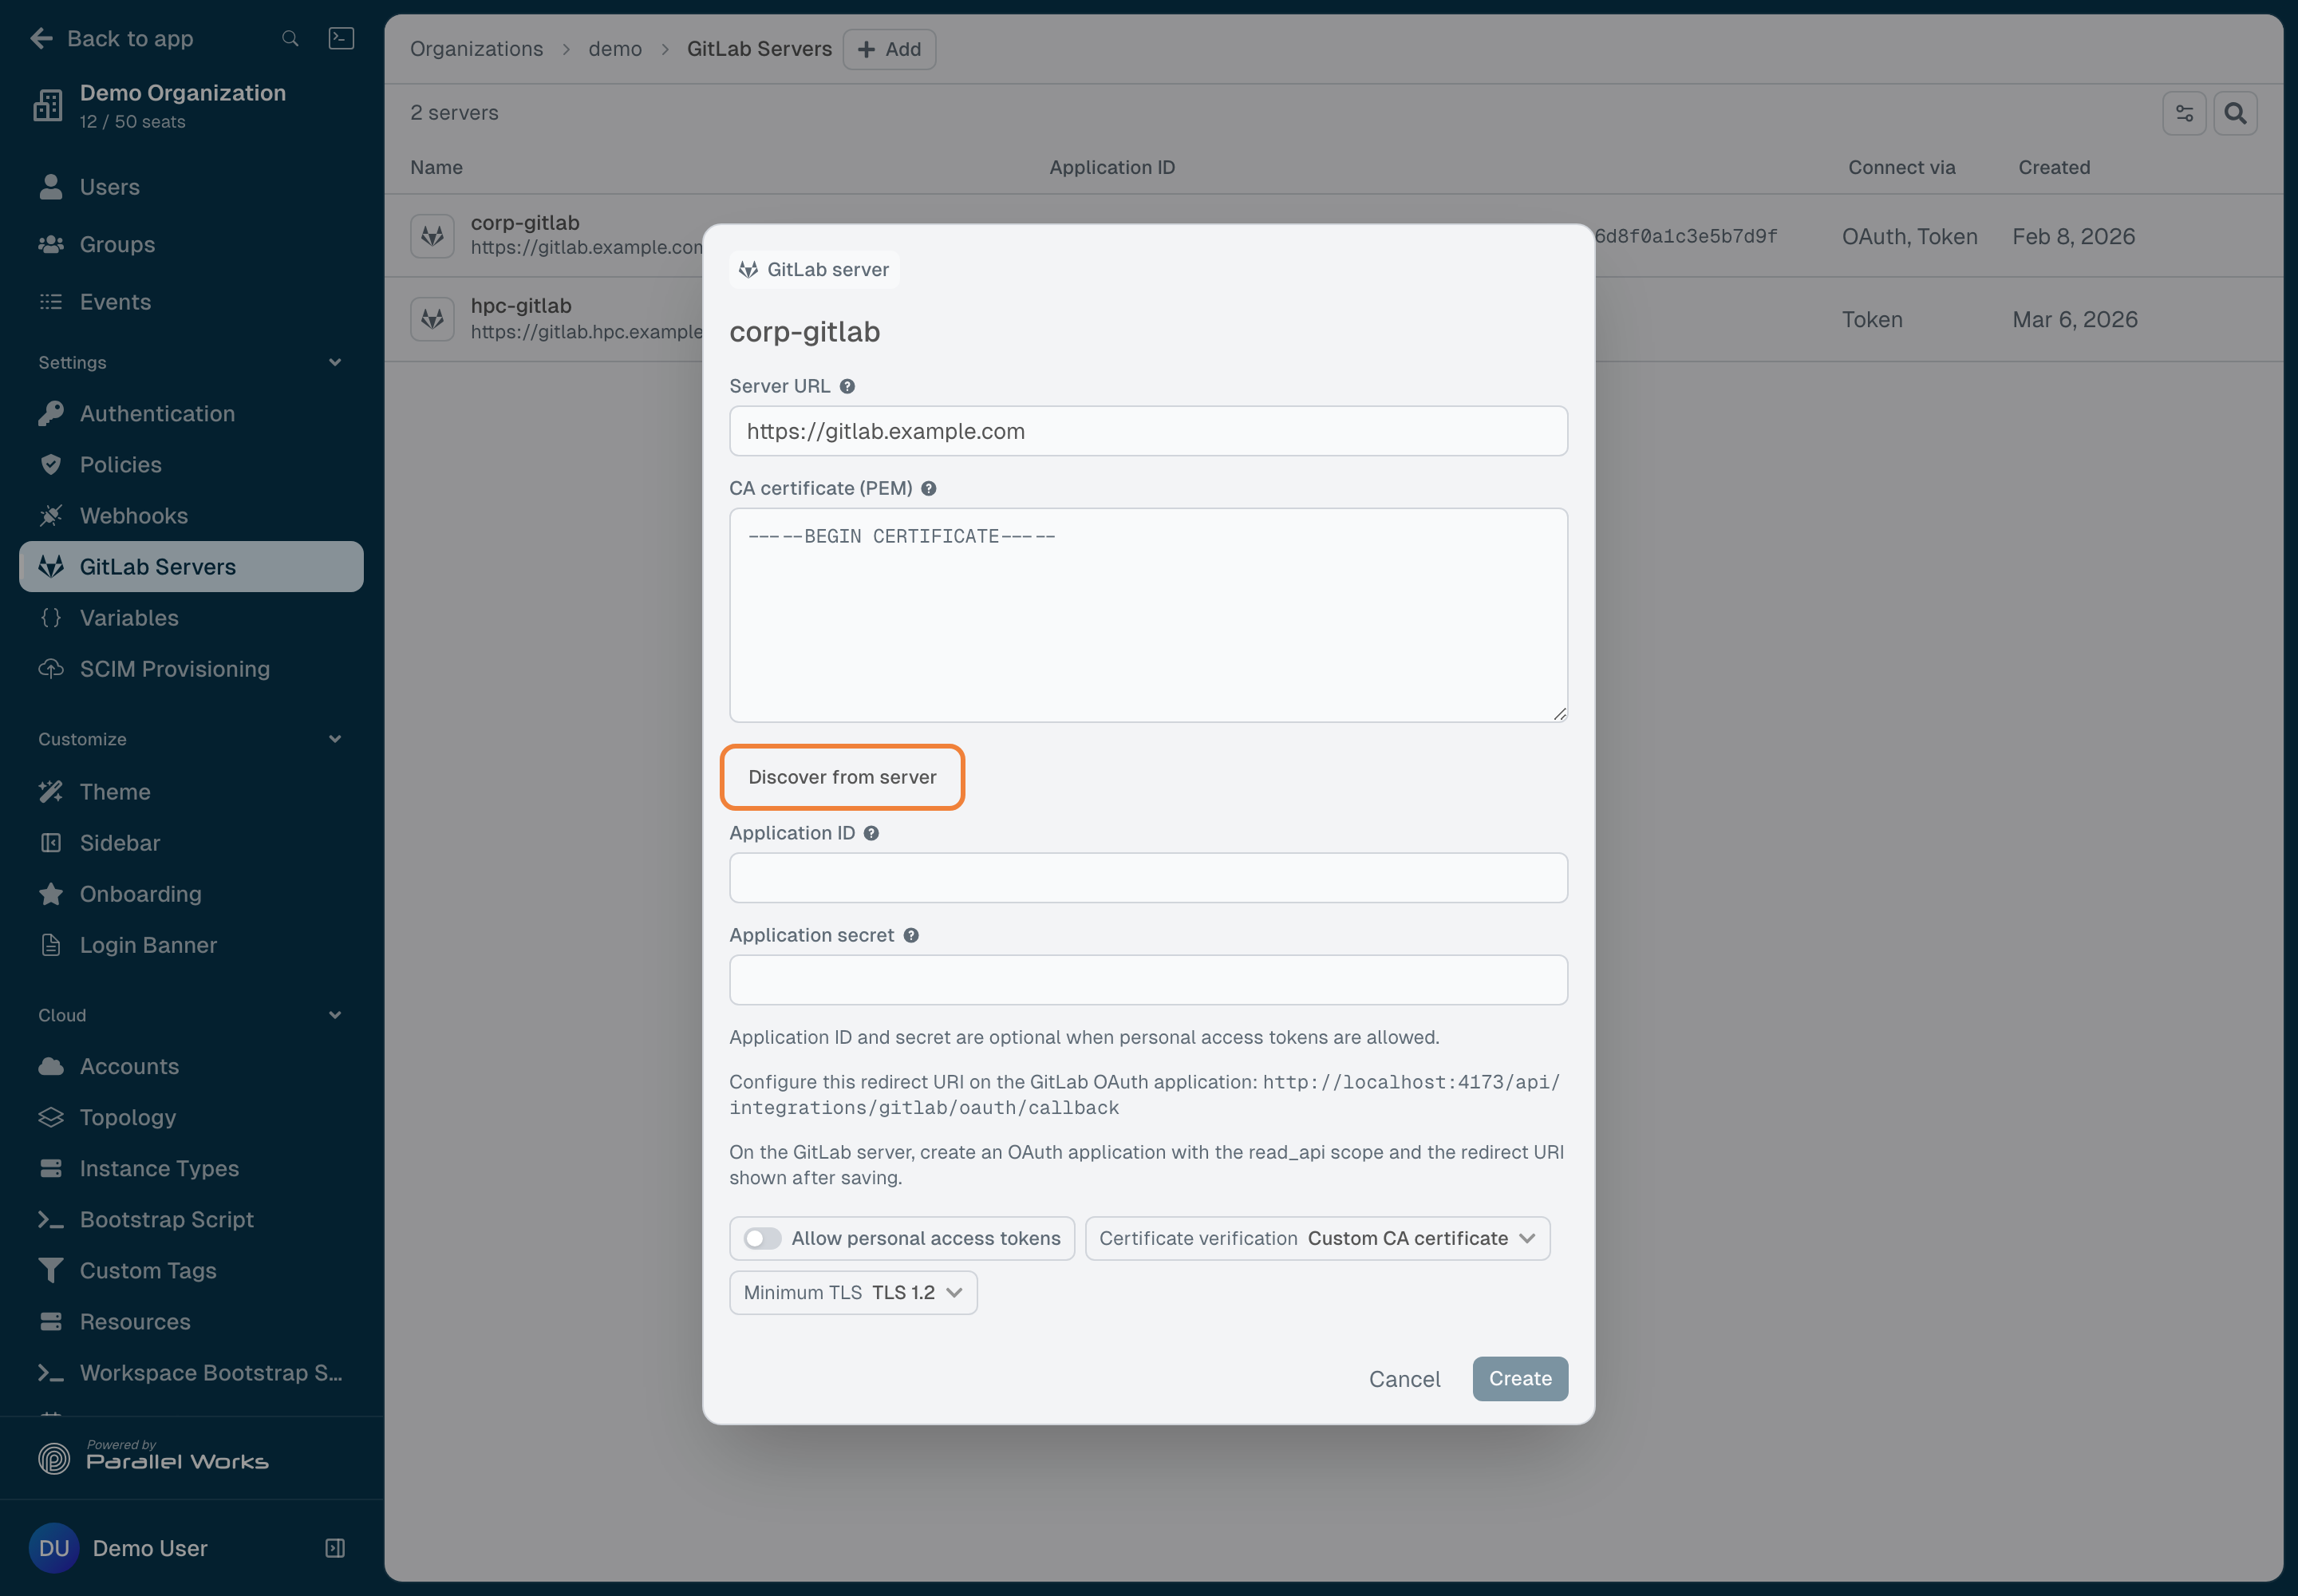Click the GitLab Servers fox icon in sidebar
2298x1596 pixels.
coord(51,566)
